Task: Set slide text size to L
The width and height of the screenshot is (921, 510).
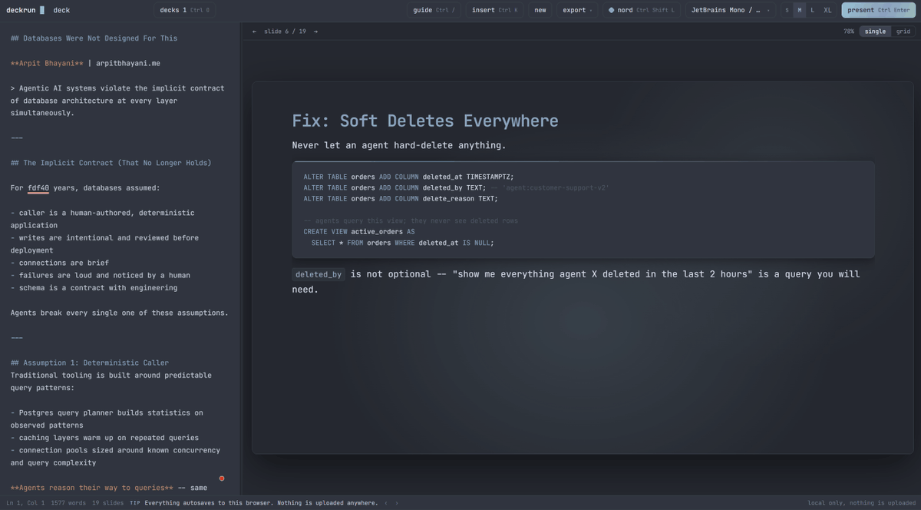Action: coord(813,10)
